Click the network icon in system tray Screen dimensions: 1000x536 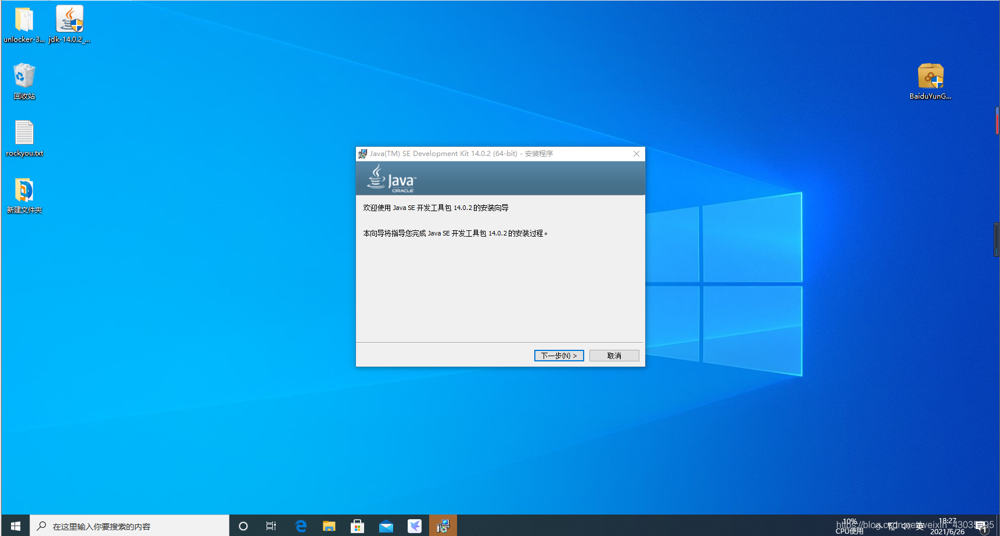[x=893, y=526]
